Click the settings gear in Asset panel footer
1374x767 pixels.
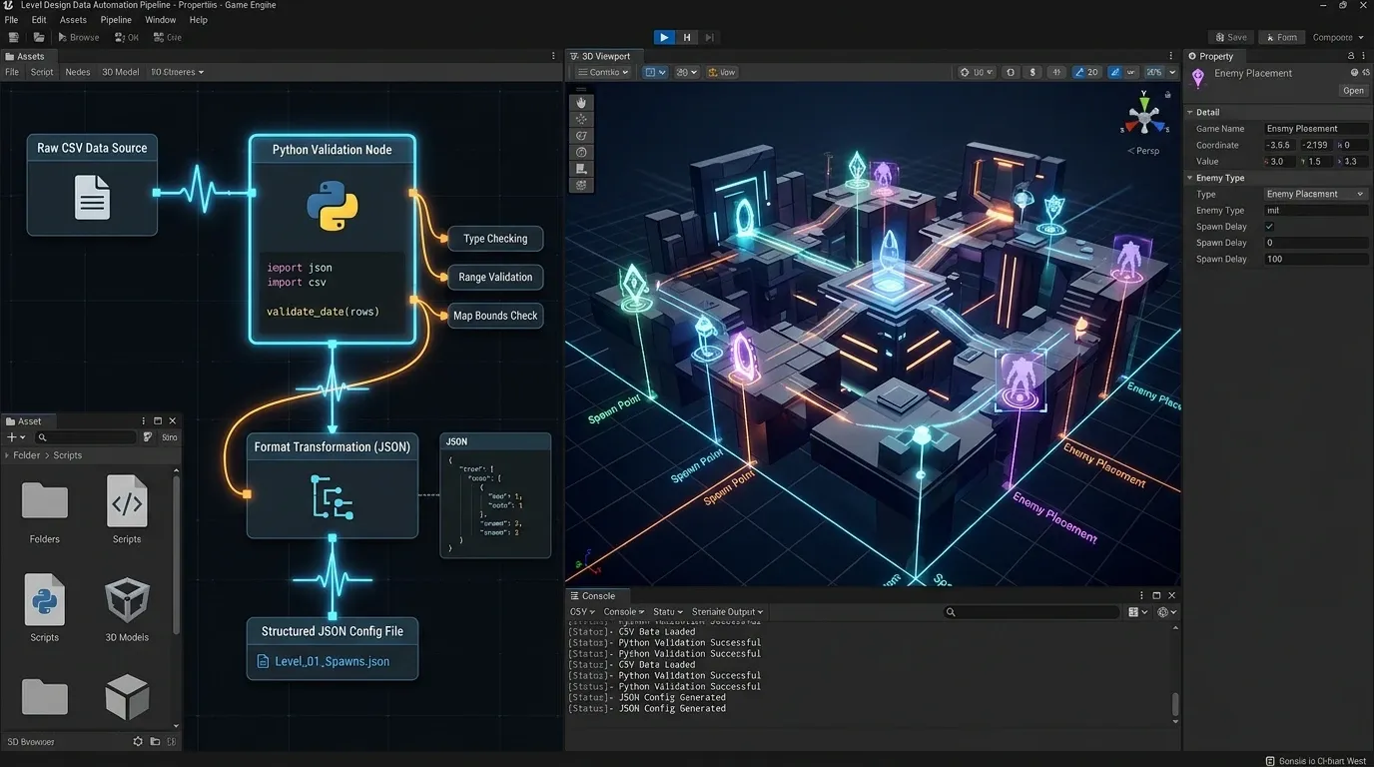138,742
